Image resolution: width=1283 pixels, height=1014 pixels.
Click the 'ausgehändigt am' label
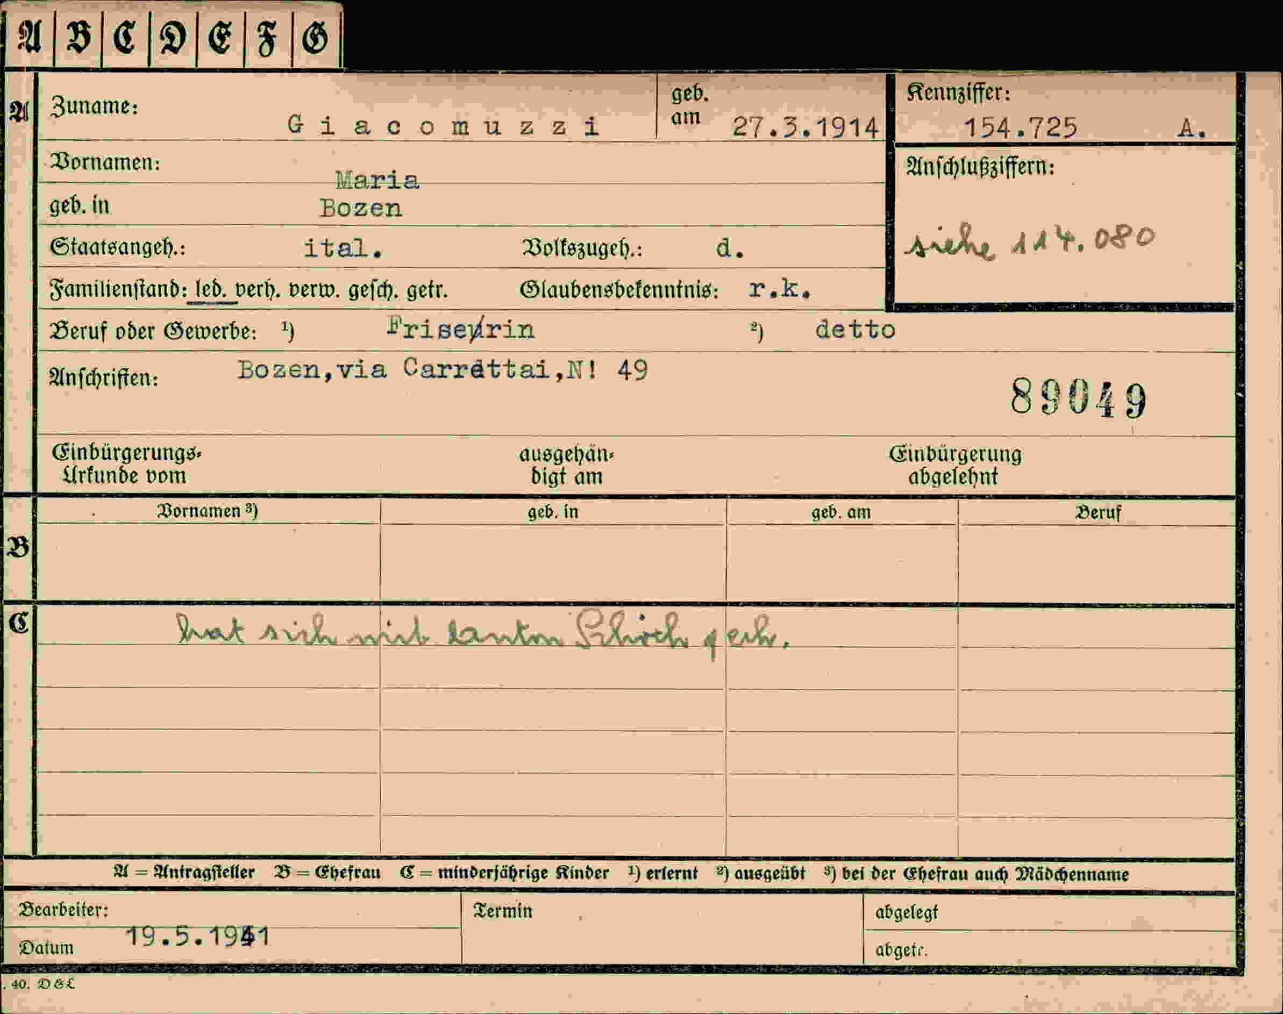[566, 466]
